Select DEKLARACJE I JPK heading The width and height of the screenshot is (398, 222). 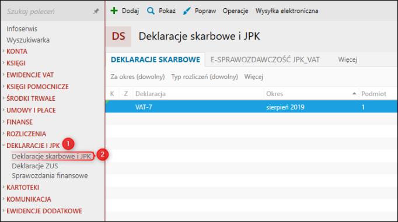[33, 146]
